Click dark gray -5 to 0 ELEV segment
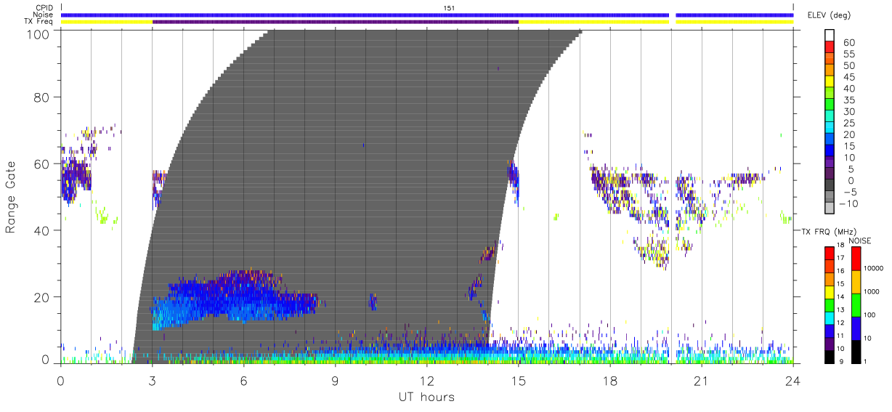This screenshot has height=412, width=892. tap(830, 186)
